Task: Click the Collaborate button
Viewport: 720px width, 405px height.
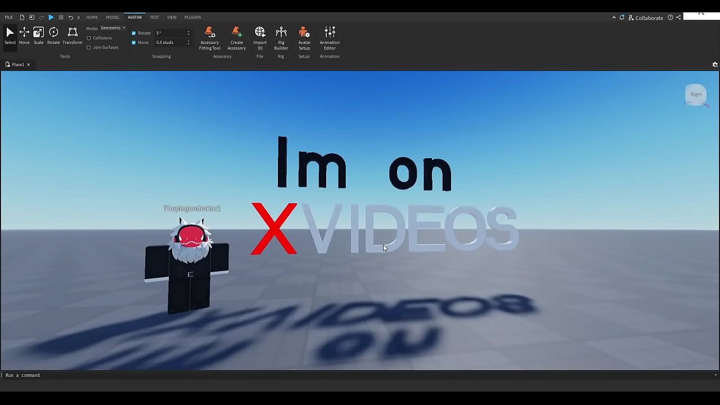Action: coord(646,17)
